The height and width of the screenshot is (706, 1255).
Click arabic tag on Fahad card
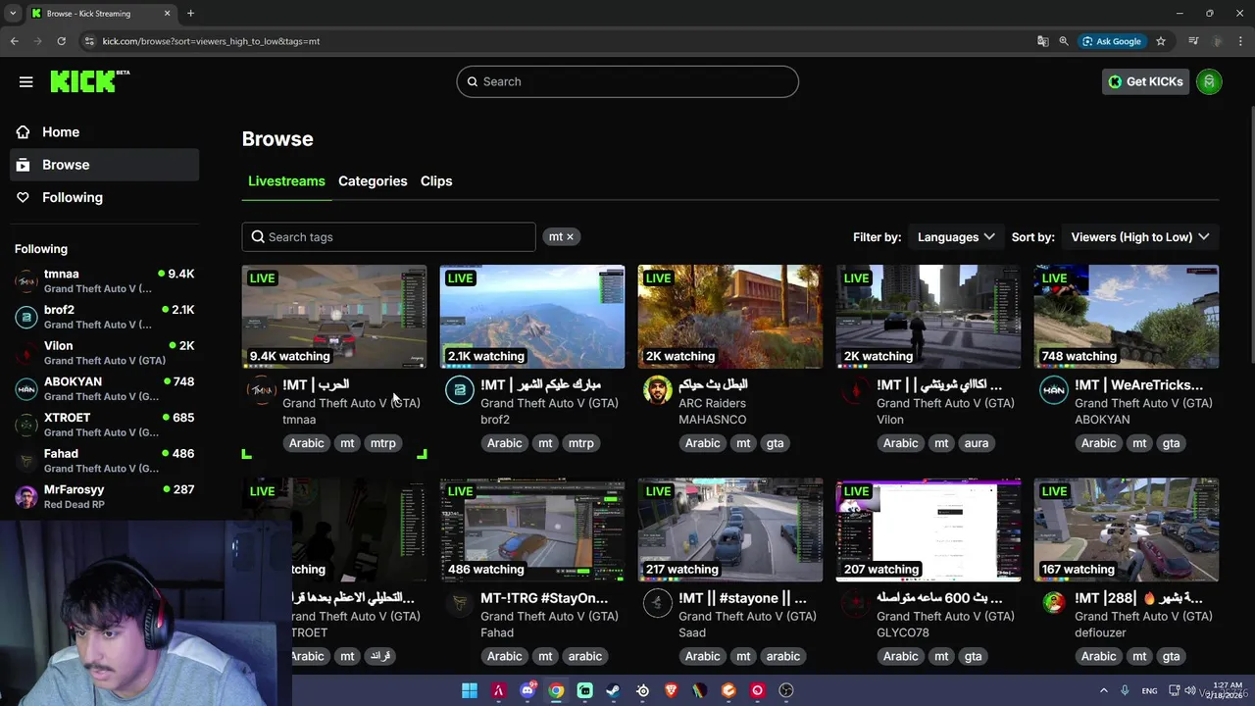[585, 656]
